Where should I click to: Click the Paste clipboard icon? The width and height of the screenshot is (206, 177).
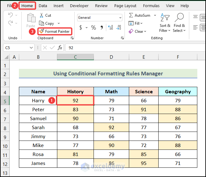click(x=31, y=19)
